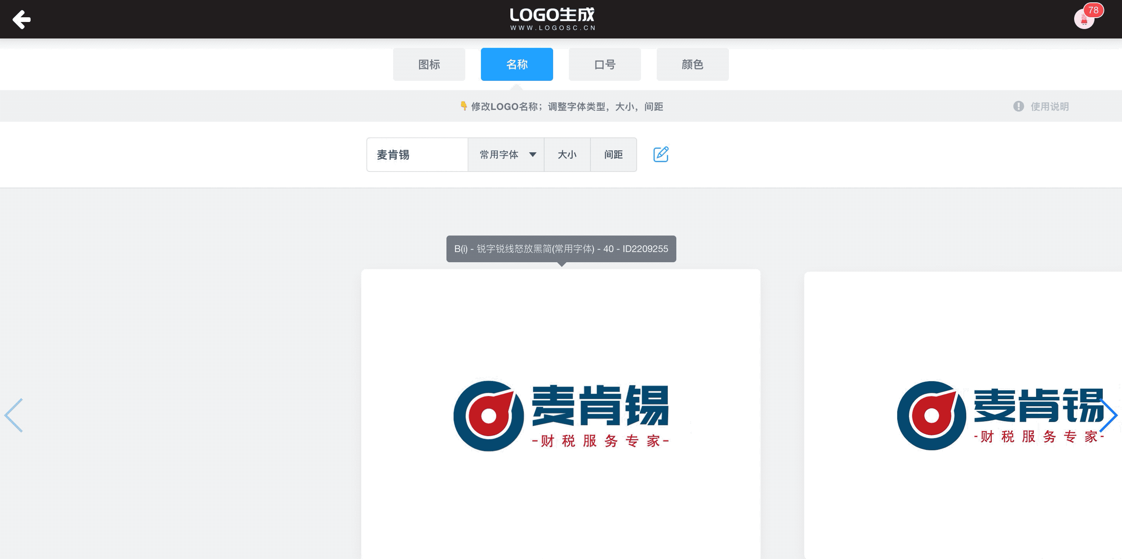Image resolution: width=1122 pixels, height=559 pixels.
Task: Open the 间距 spacing control
Action: [613, 155]
